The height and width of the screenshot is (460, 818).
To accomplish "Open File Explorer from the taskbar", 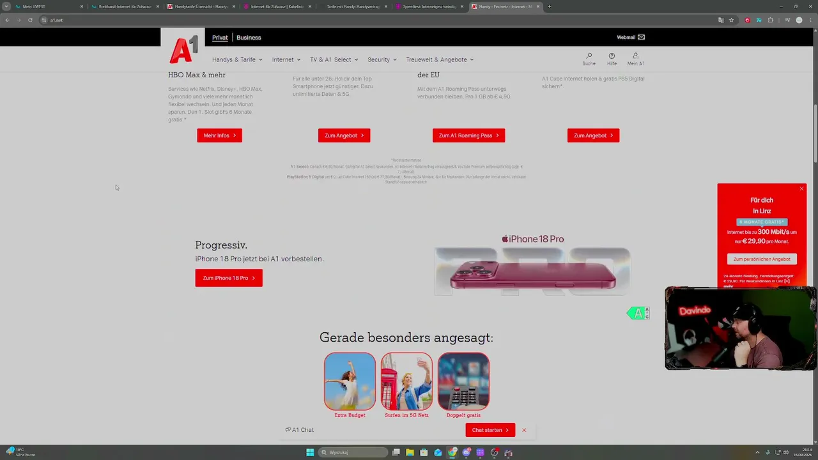I will pos(410,452).
